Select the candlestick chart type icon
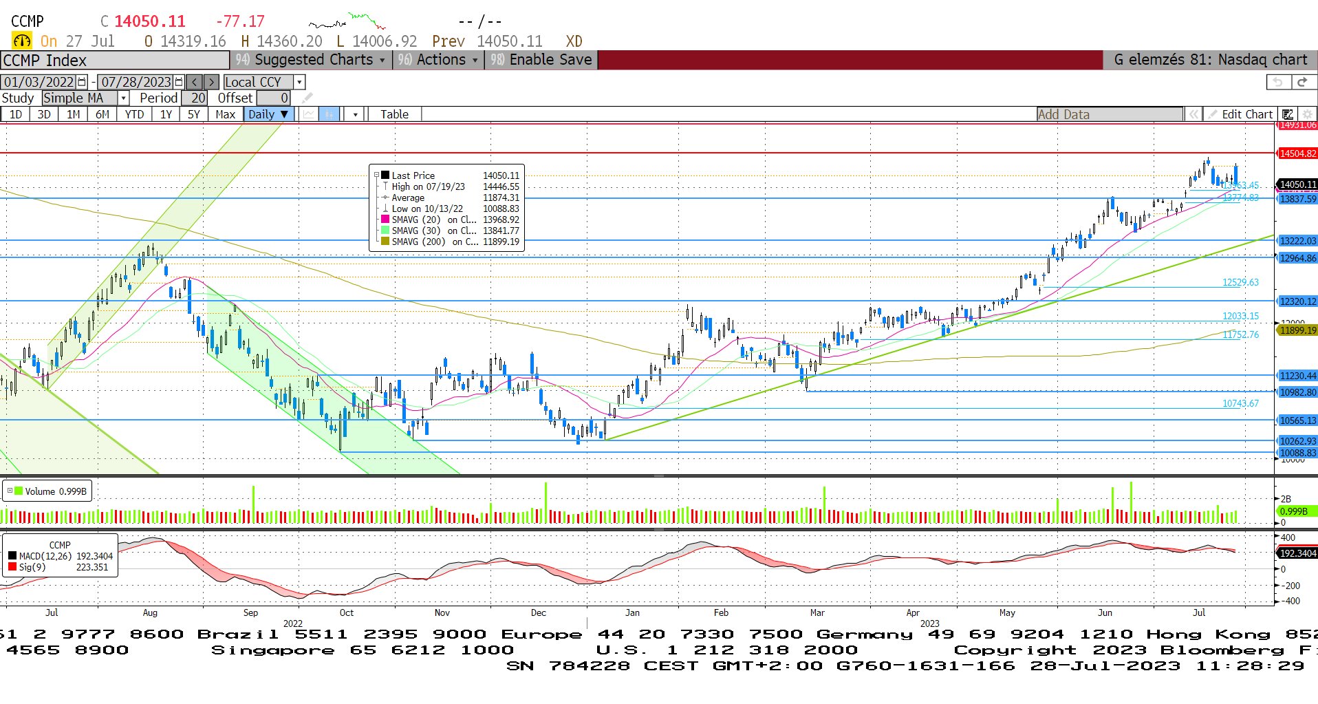This screenshot has width=1318, height=704. click(329, 114)
